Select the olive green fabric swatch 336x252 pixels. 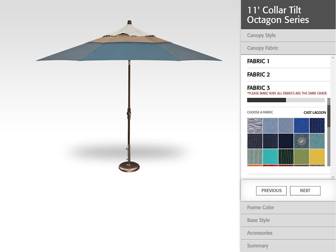(301, 157)
